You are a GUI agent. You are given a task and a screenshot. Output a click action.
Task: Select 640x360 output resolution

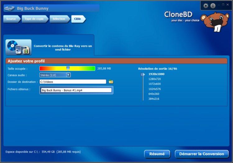point(154,94)
